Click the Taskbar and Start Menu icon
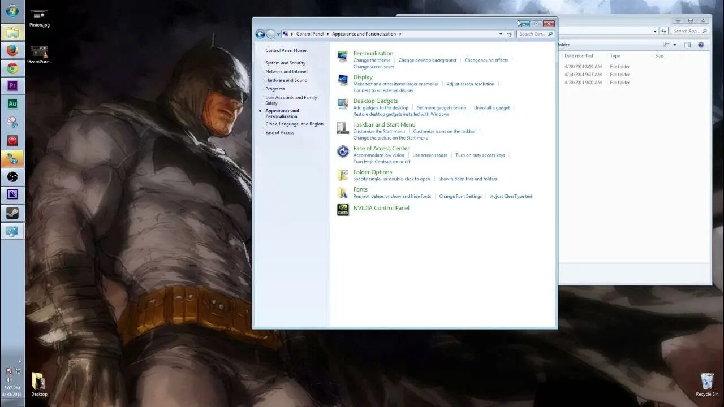This screenshot has width=724, height=407. (343, 128)
